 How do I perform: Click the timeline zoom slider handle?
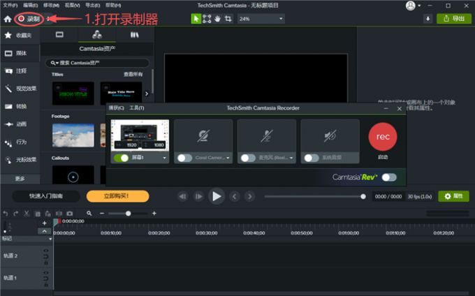coord(128,214)
